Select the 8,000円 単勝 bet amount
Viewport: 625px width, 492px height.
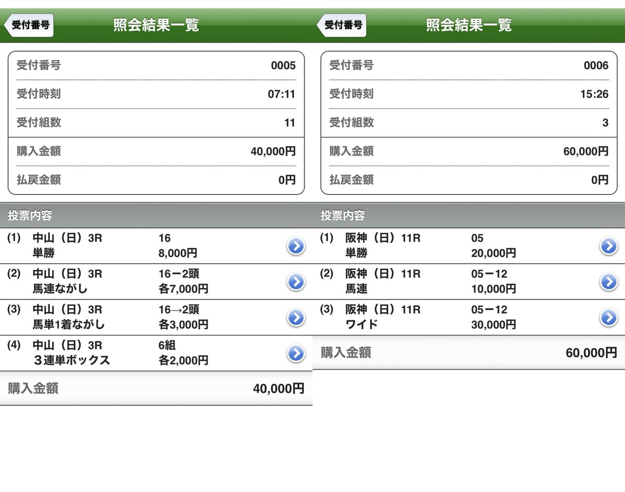[178, 254]
